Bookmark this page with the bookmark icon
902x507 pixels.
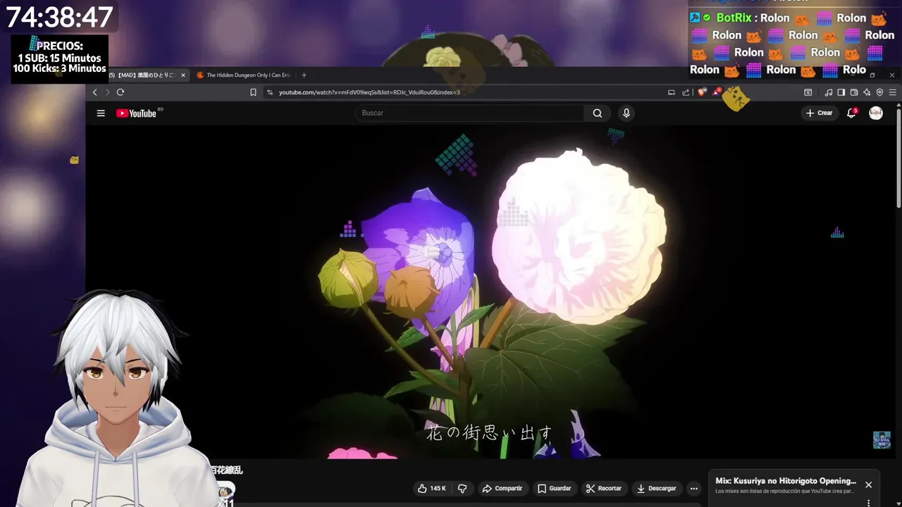tap(253, 92)
